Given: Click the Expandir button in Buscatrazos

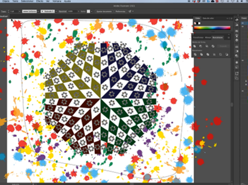Looking at the screenshot, I should (223, 46).
